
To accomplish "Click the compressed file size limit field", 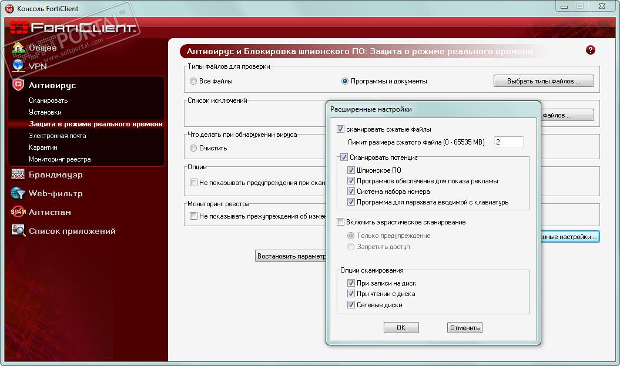I will tap(509, 142).
